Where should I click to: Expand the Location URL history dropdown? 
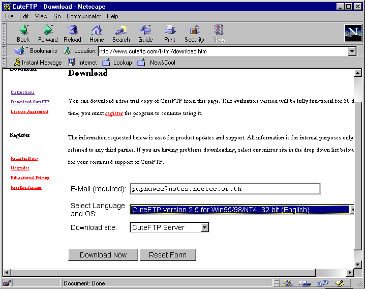click(352, 51)
